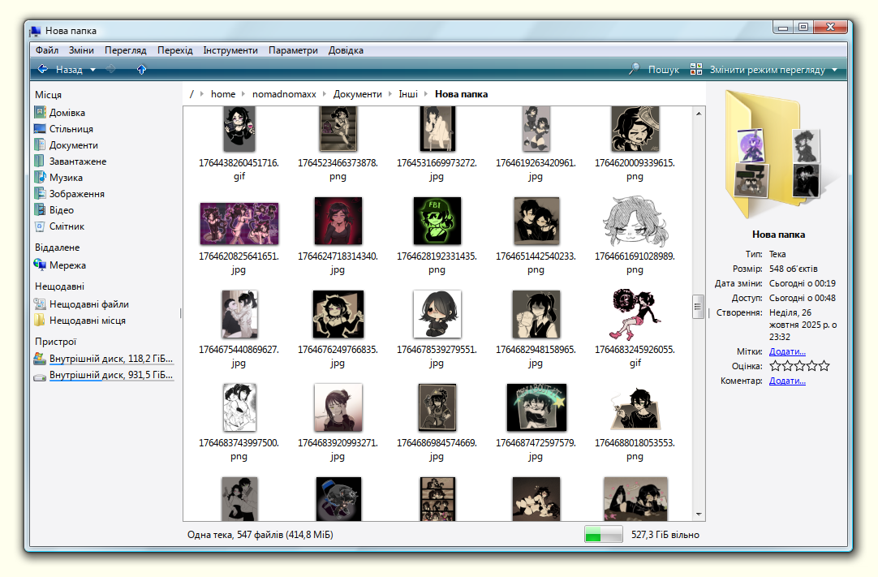Select file 1764676249766835.jpg

pyautogui.click(x=338, y=329)
